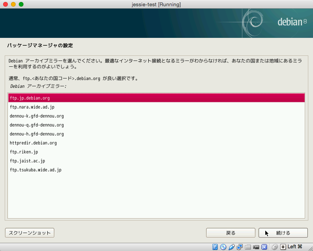Continue with the 続ける button
The height and width of the screenshot is (251, 313).
(283, 233)
